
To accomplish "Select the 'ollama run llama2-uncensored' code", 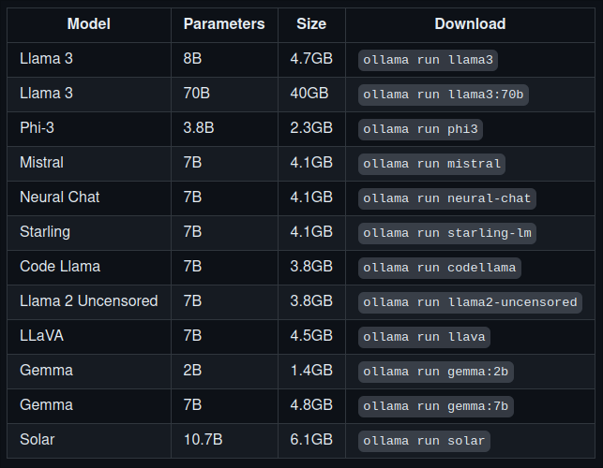I will [x=470, y=302].
